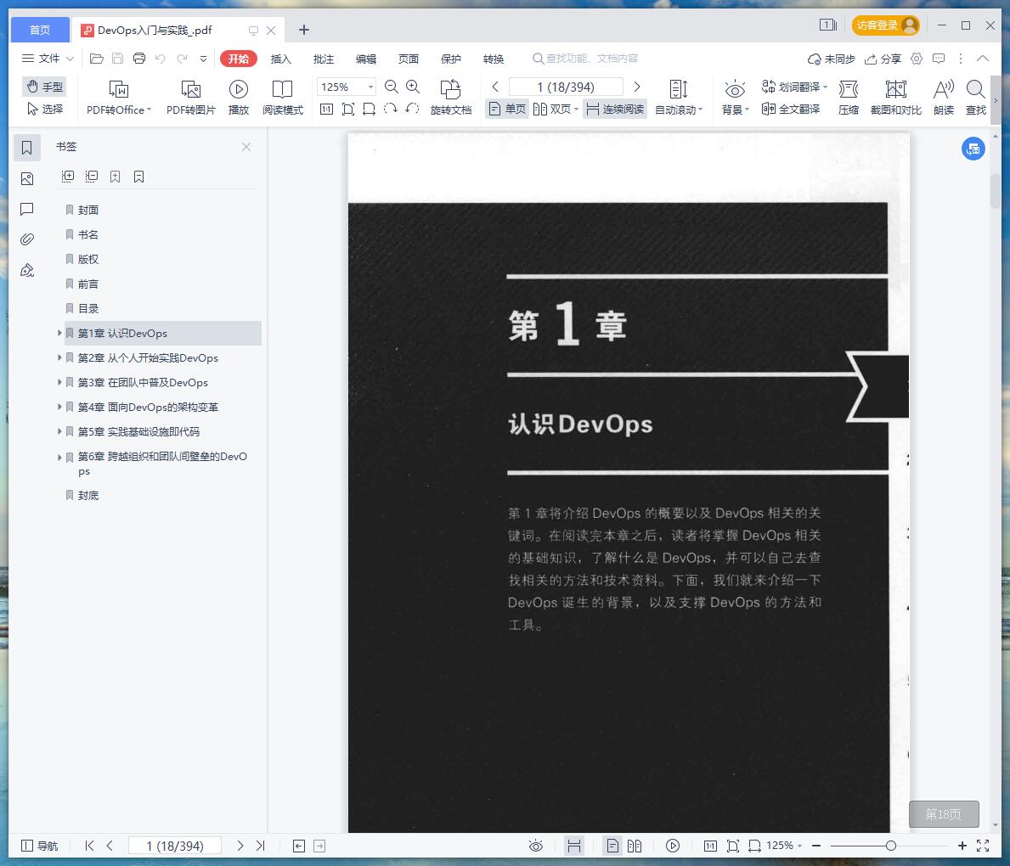Open comments panel icon in sidebar
The height and width of the screenshot is (866, 1010).
pyautogui.click(x=27, y=209)
